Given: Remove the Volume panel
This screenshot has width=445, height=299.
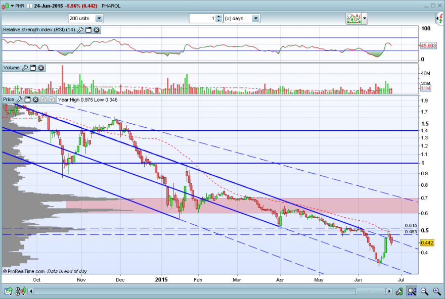Looking at the screenshot, I should [x=41, y=68].
